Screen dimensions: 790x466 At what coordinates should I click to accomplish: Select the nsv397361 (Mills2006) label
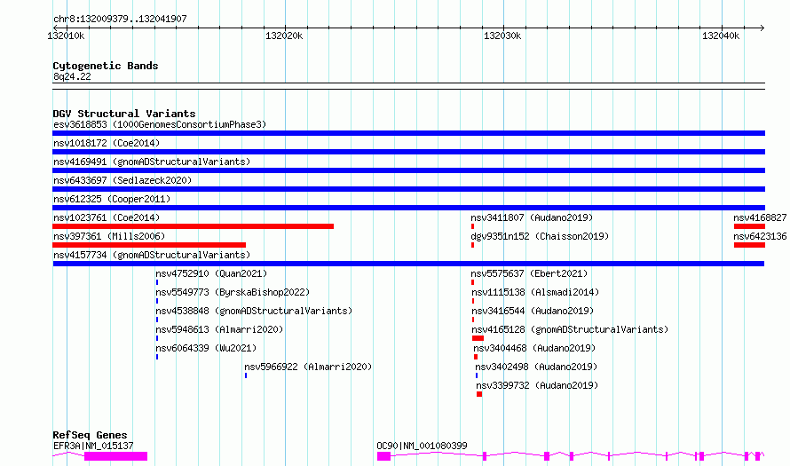[109, 236]
